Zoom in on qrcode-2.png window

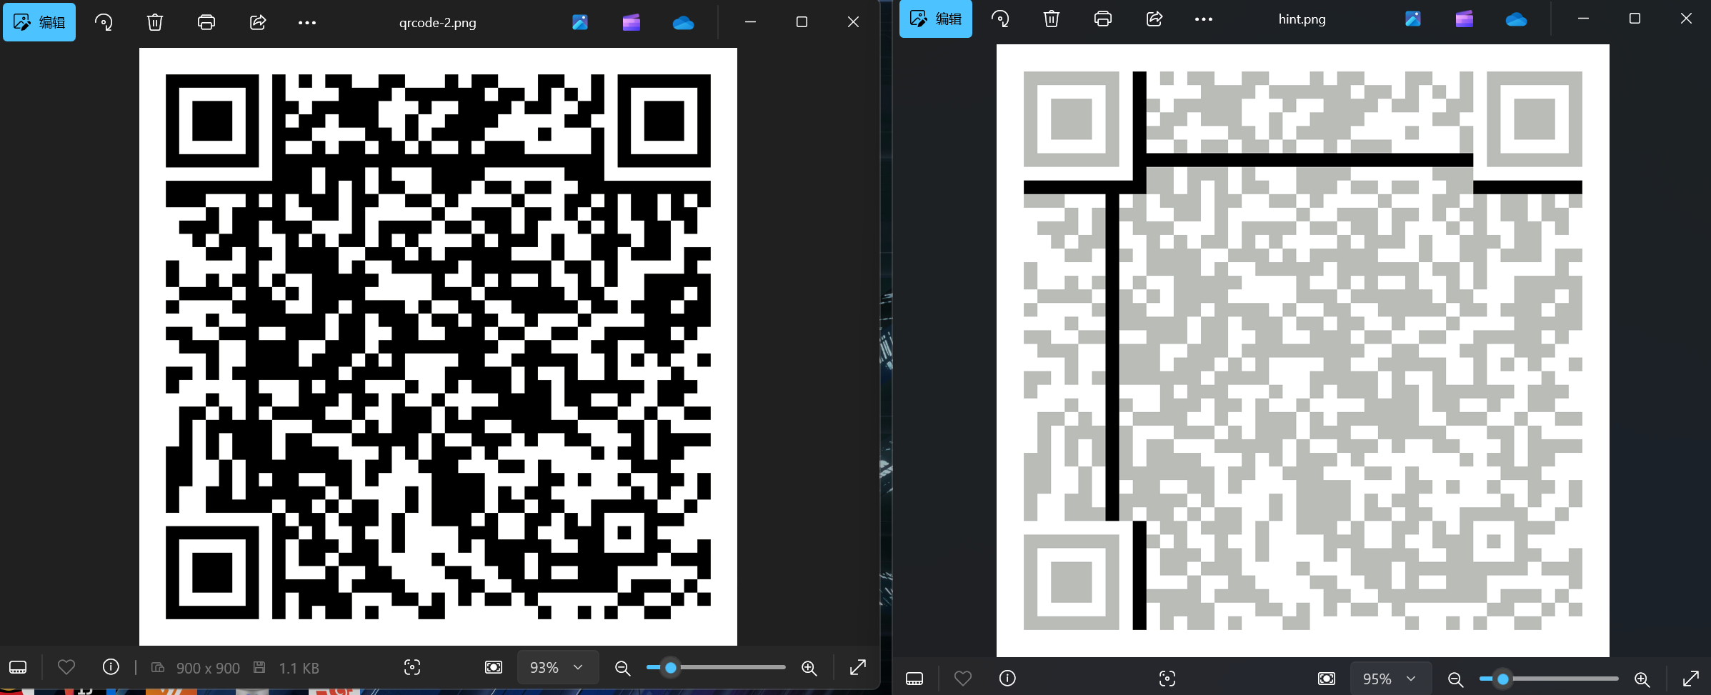(x=809, y=668)
